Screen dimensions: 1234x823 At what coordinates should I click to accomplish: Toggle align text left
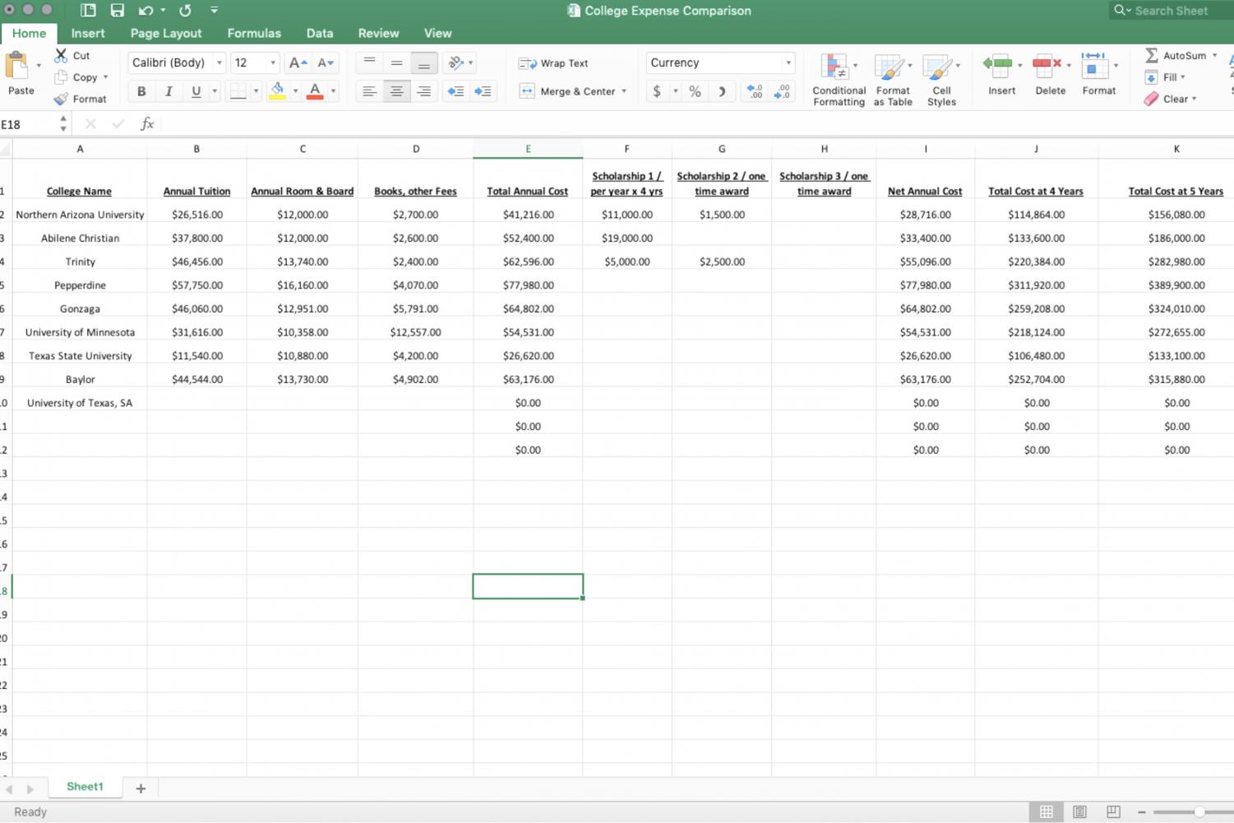[x=369, y=91]
